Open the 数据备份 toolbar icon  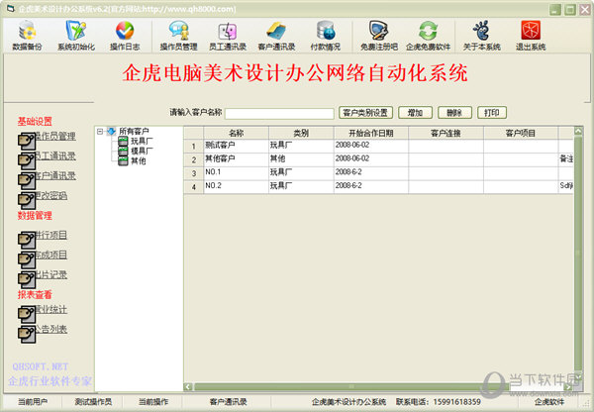tap(27, 36)
